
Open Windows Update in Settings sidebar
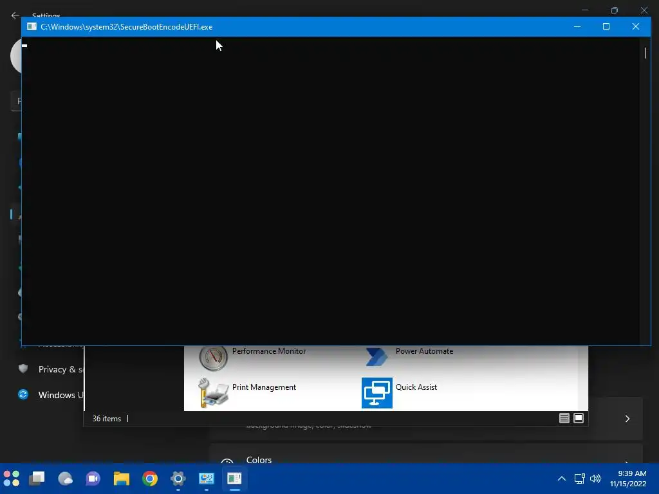50,395
